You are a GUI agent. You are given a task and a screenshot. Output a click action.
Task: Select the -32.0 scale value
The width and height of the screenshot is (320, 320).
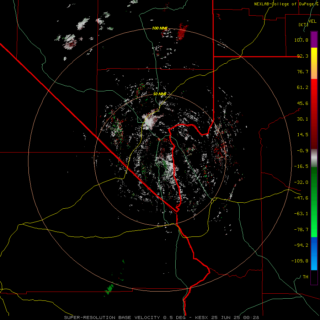pyautogui.click(x=301, y=182)
